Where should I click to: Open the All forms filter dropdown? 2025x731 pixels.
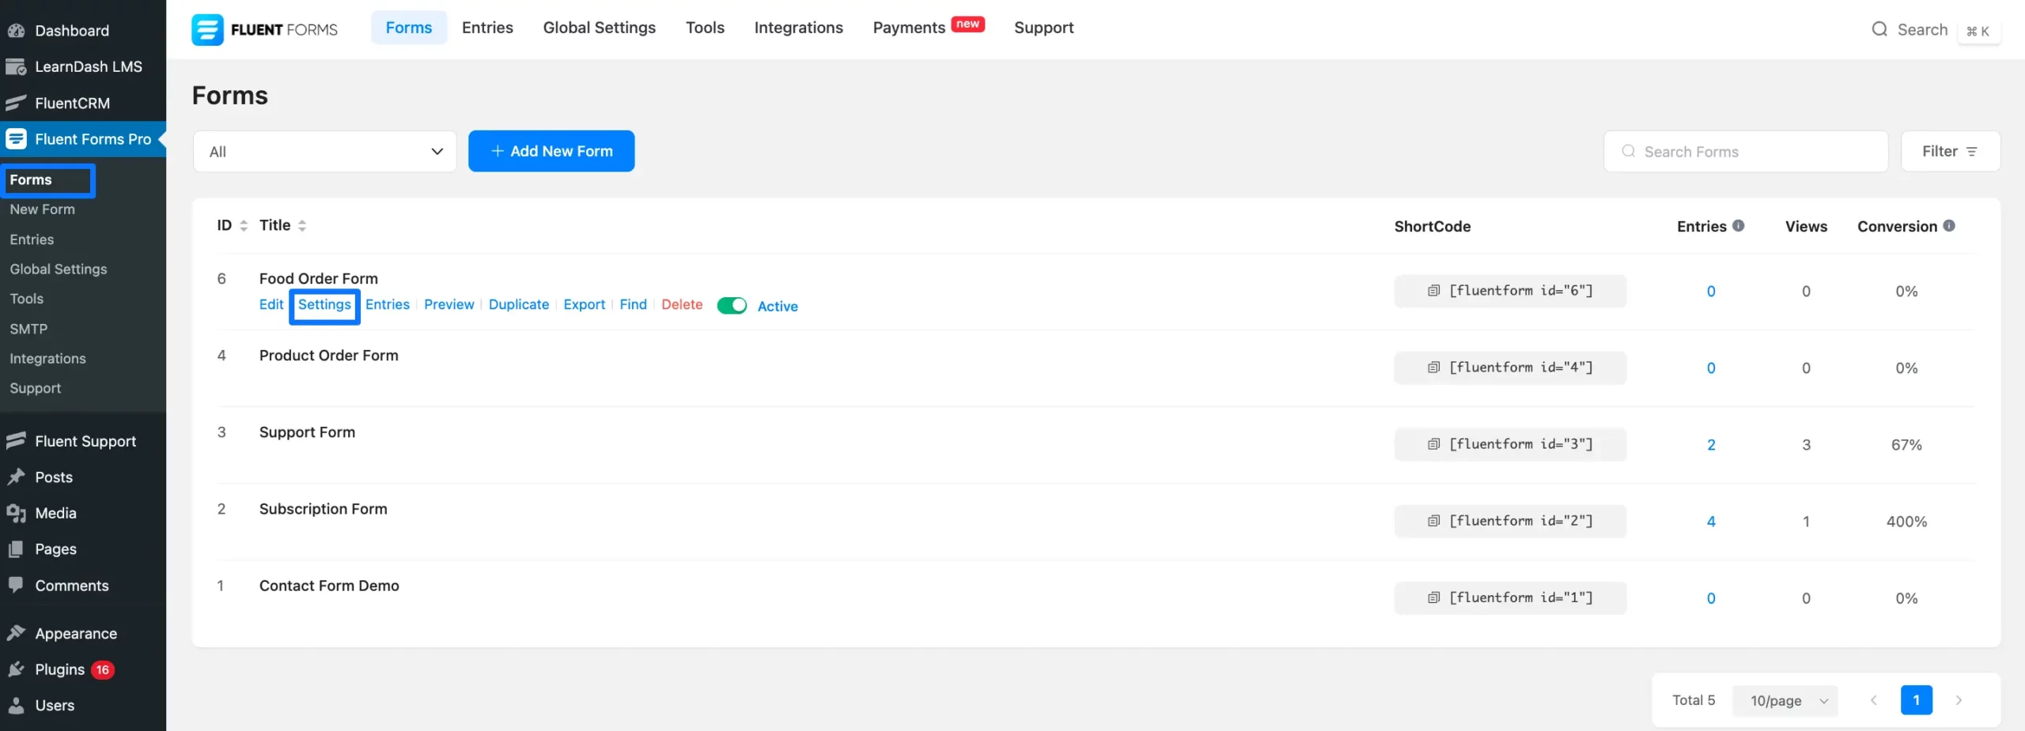324,151
